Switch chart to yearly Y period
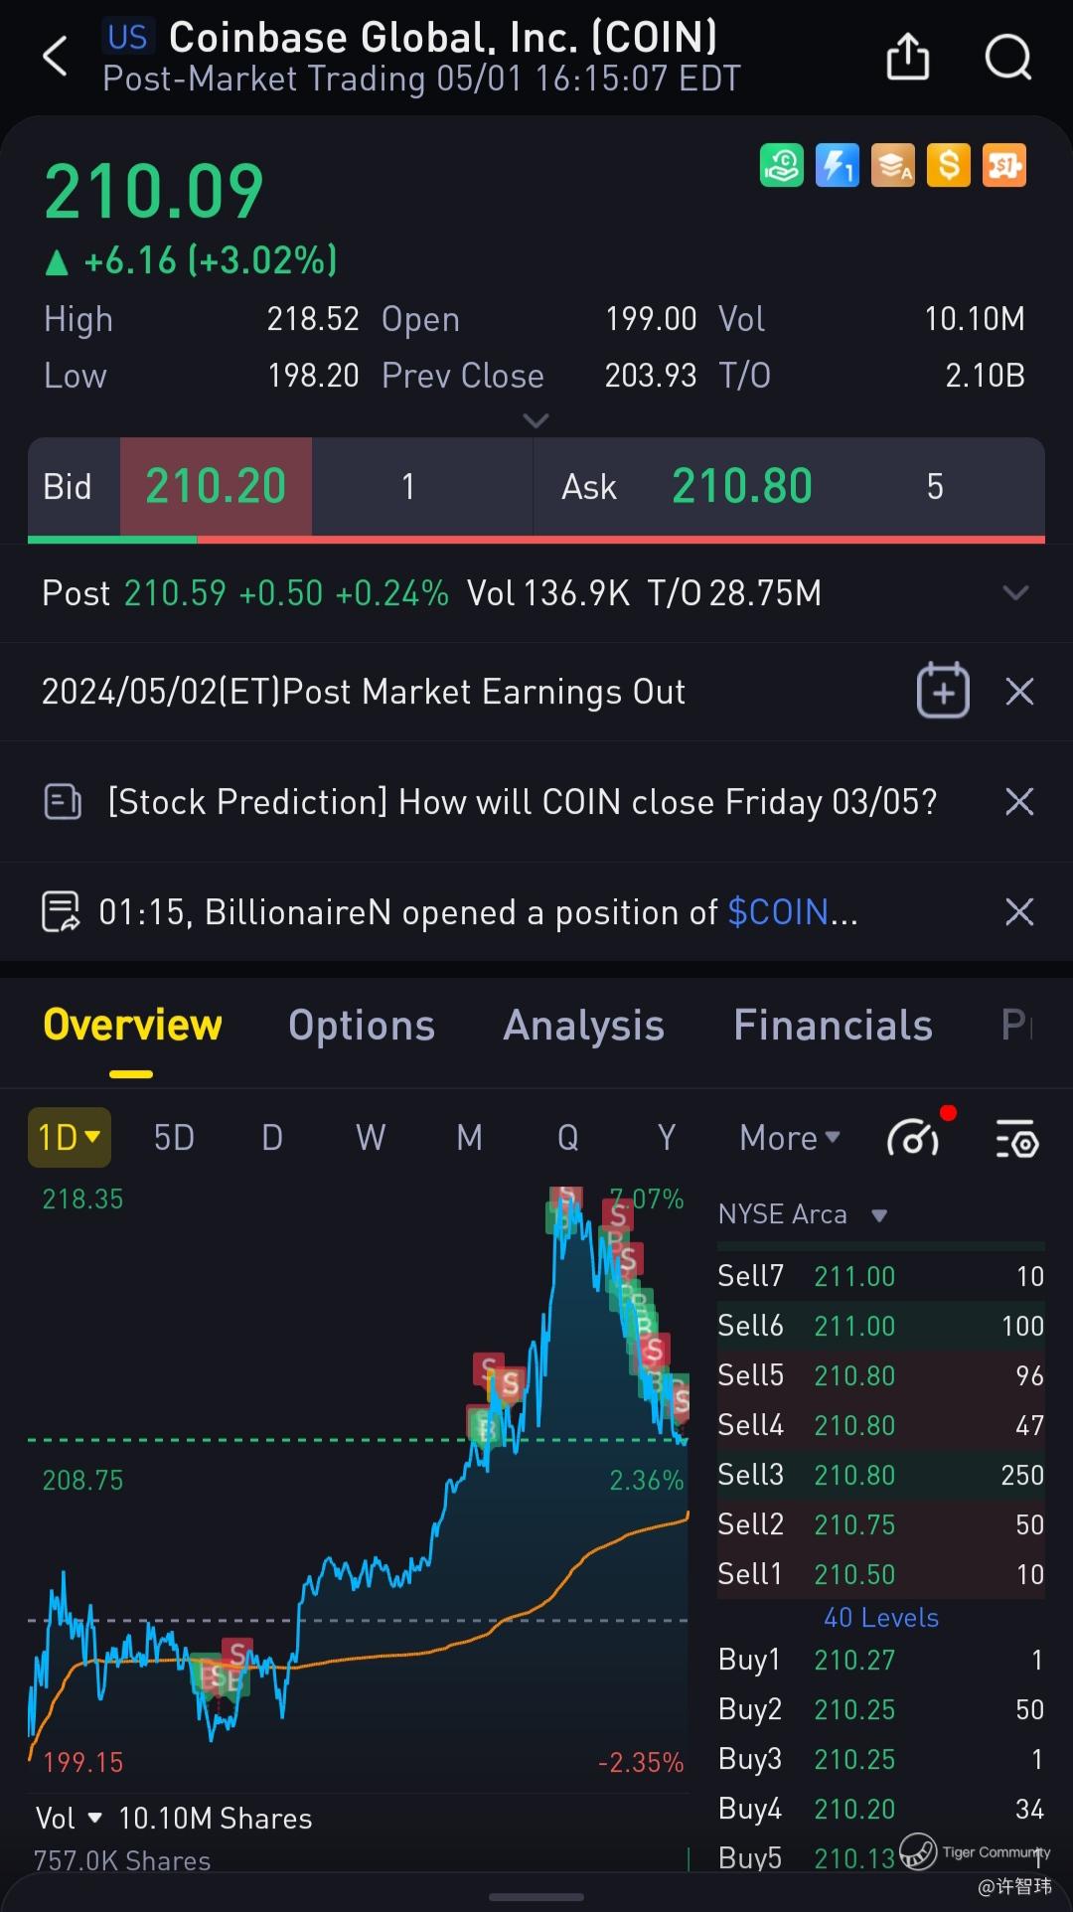The height and width of the screenshot is (1912, 1073). pyautogui.click(x=666, y=1138)
